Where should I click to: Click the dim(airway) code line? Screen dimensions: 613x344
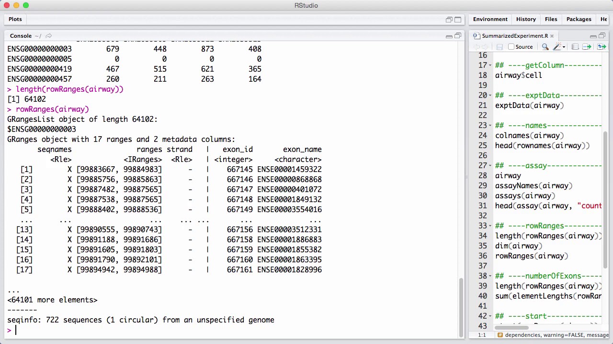tap(519, 246)
